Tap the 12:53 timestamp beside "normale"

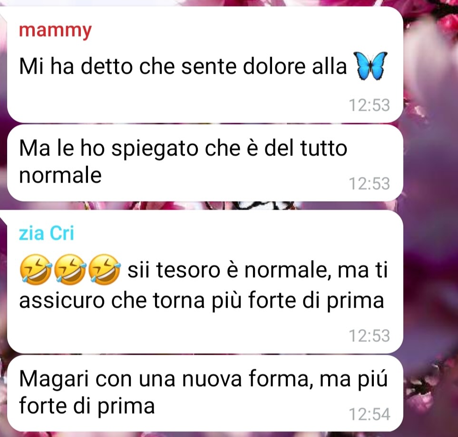[x=369, y=184]
